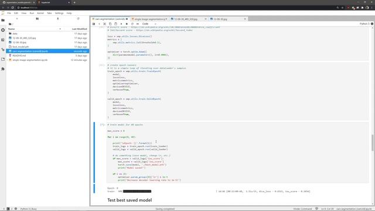
Task: Switch to the segmentation_models.pytorch browser tab
Action: pyautogui.click(x=18, y=2)
